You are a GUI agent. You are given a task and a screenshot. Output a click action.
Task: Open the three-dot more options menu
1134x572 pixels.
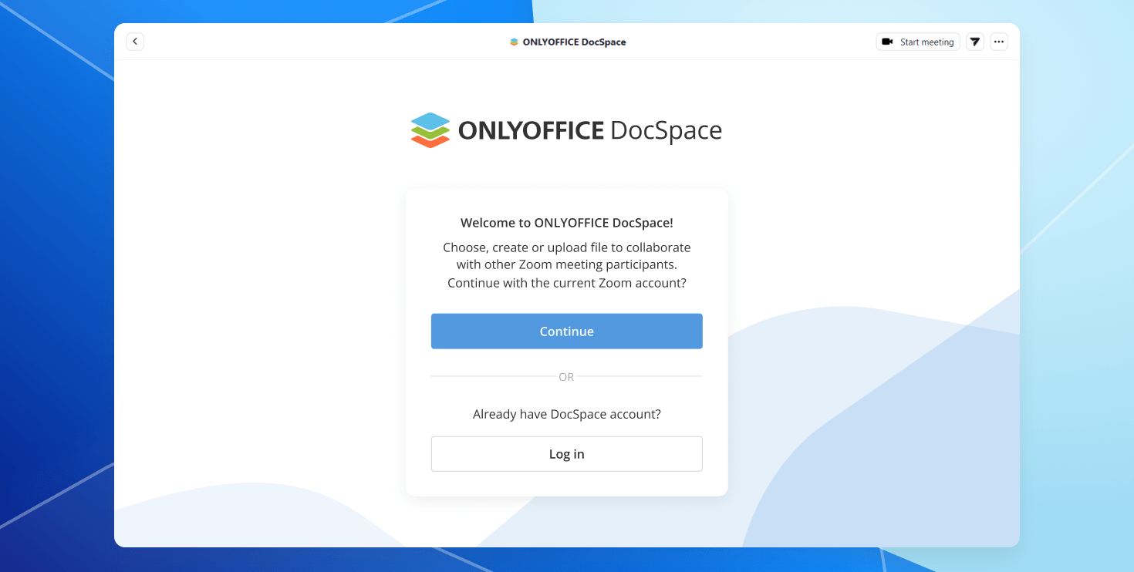pyautogui.click(x=999, y=42)
